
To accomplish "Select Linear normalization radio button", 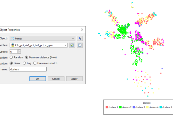I will 12,63.
